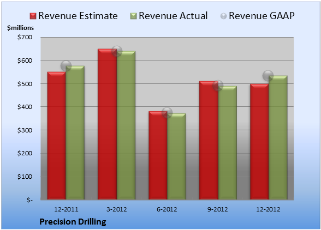Click the '3-2012' x-axis label
Viewport: 321px width, 230px height.
pos(116,209)
